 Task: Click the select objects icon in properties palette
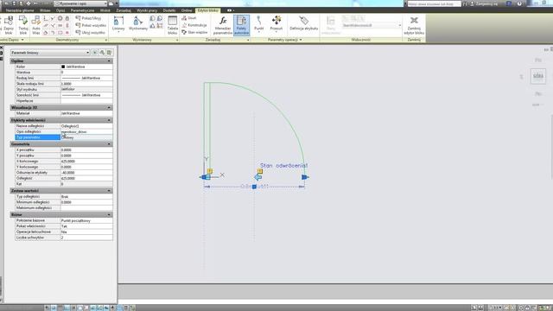coord(102,53)
